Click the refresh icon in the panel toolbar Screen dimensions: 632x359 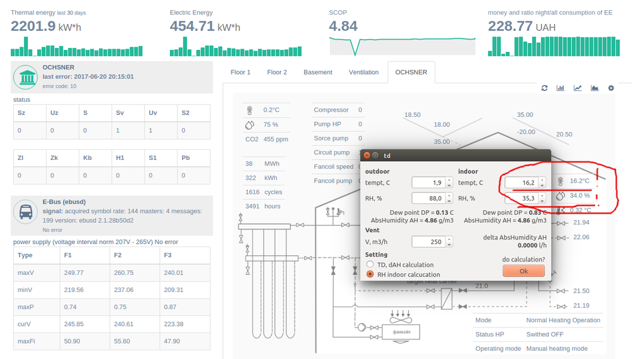point(544,88)
